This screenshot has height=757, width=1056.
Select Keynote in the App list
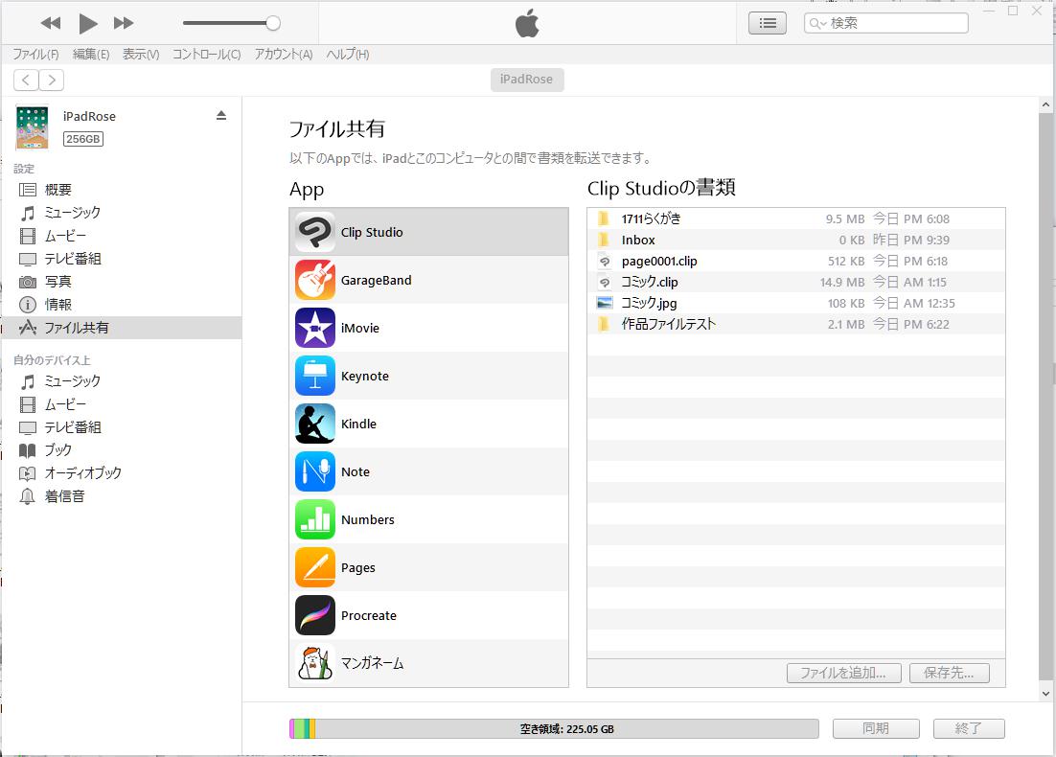coord(429,376)
